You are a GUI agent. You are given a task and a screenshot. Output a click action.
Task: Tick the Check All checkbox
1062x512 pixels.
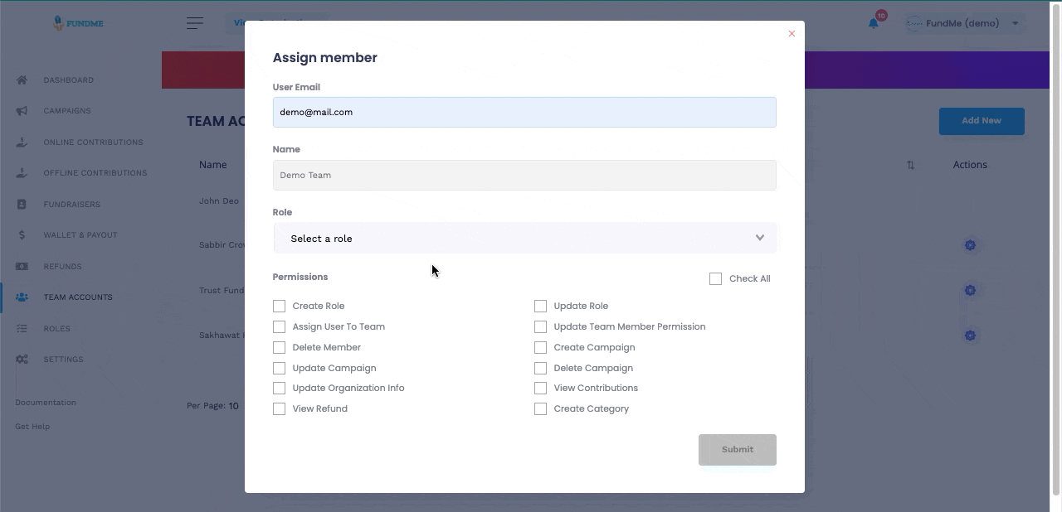[x=715, y=278]
